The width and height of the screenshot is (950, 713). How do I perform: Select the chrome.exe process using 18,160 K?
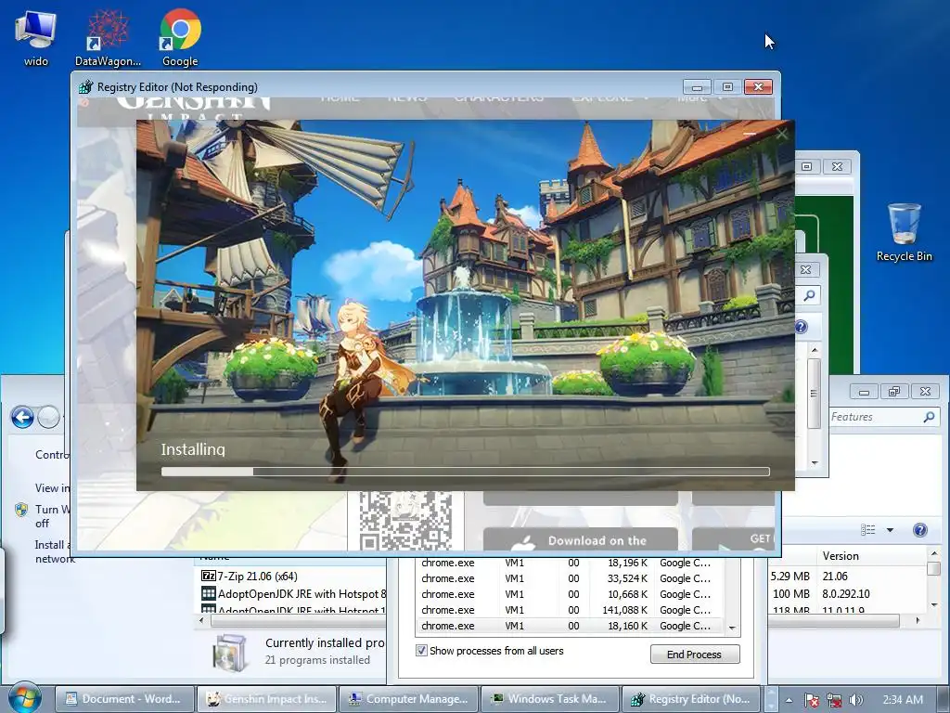click(x=571, y=626)
